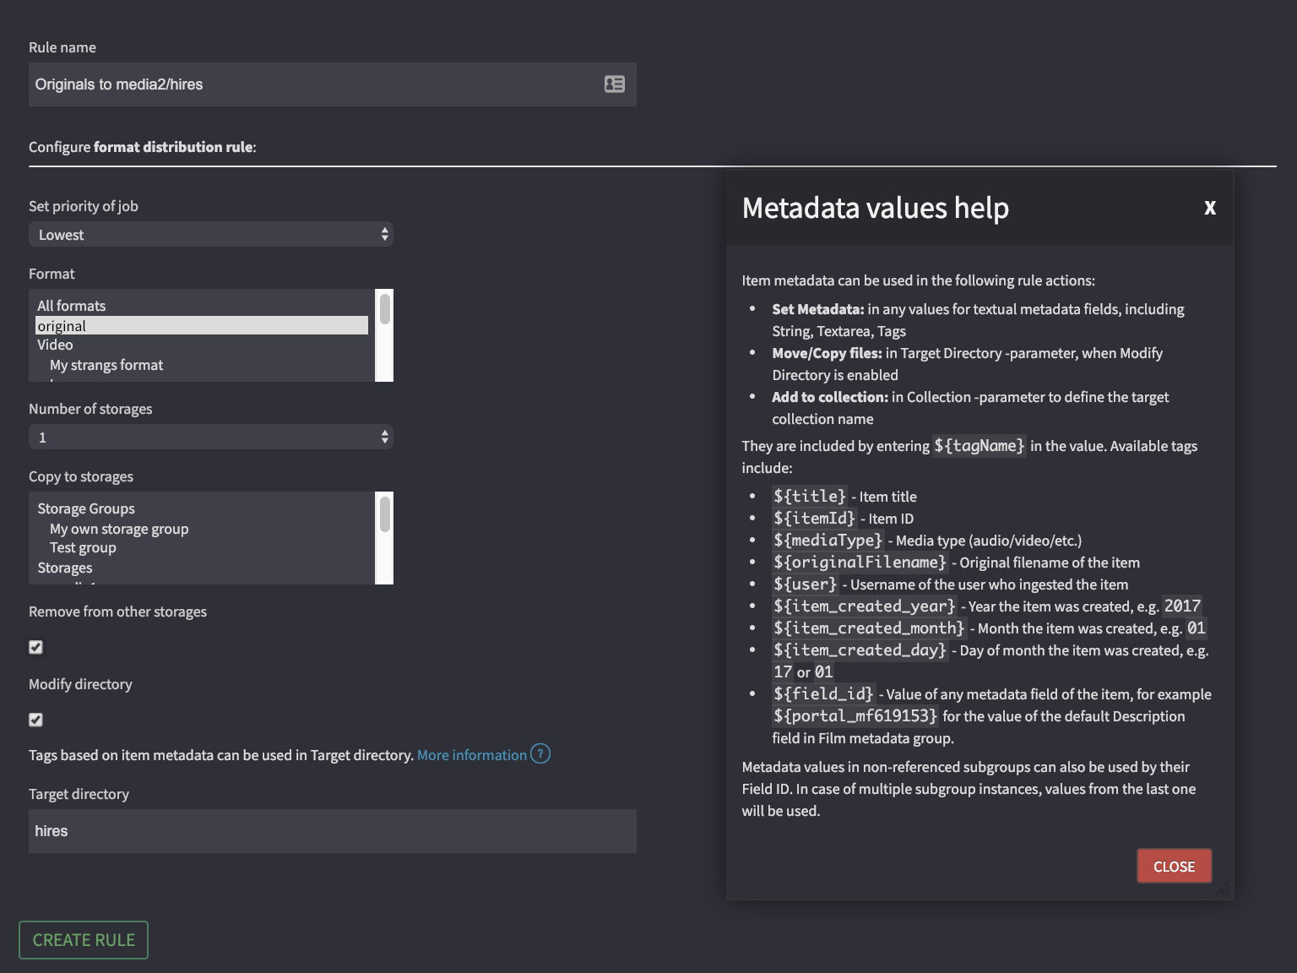Image resolution: width=1297 pixels, height=973 pixels.
Task: Click the ${item_created_day} tag
Action: [x=860, y=650]
